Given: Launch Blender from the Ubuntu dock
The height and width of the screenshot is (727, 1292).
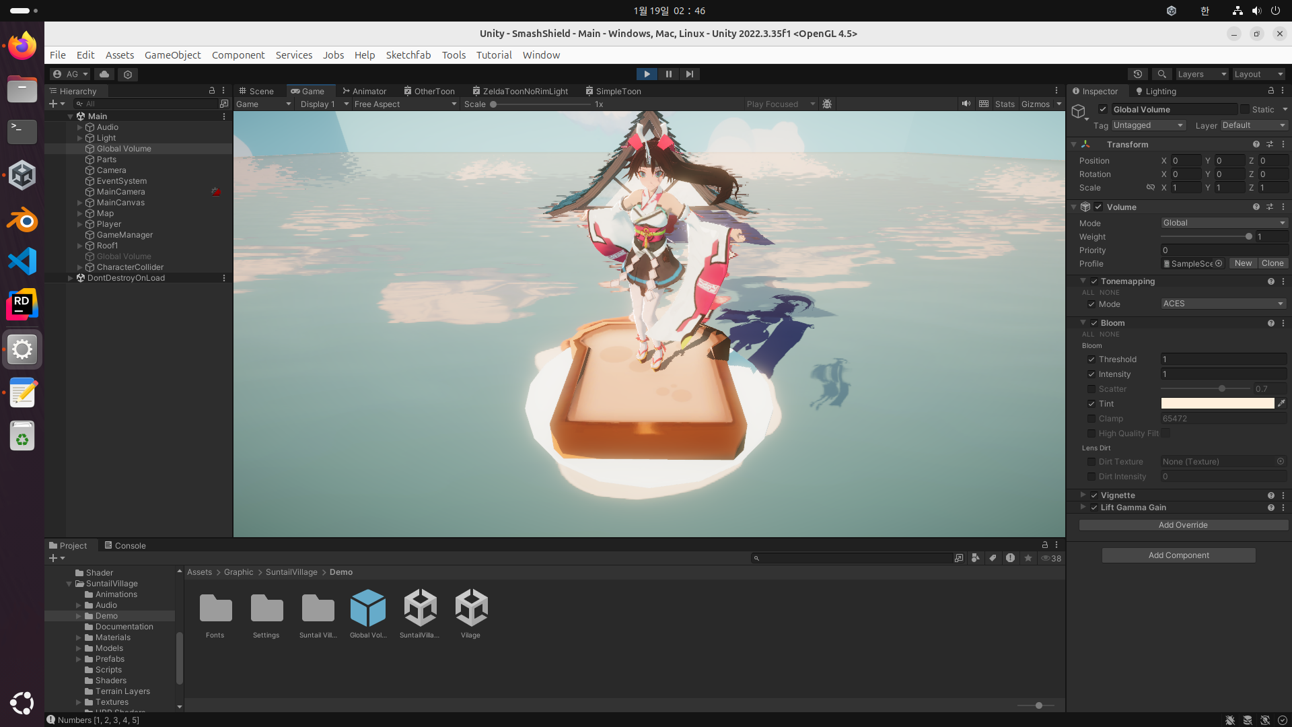Looking at the screenshot, I should [x=22, y=219].
